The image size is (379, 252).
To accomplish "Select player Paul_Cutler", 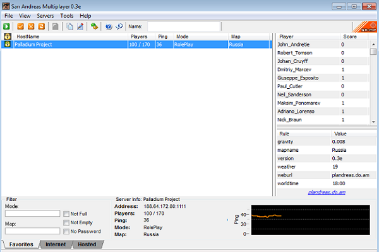I will coord(323,86).
